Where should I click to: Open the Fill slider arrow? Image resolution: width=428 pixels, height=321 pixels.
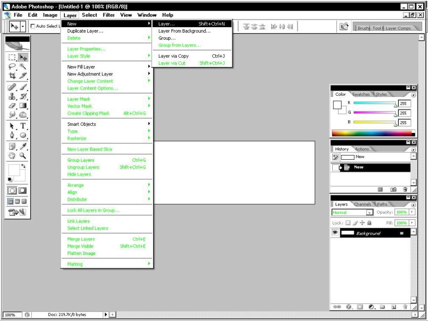click(412, 223)
